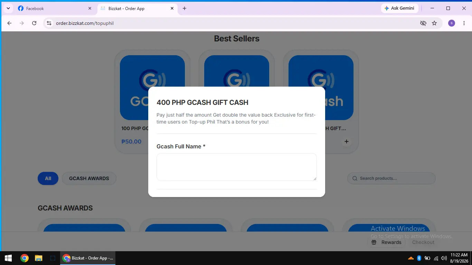Close the Facebook tab
The image size is (472, 265).
pyautogui.click(x=90, y=8)
